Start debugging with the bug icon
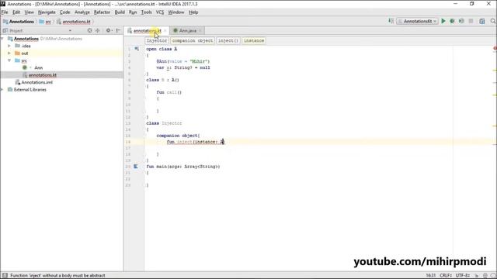 coord(452,21)
